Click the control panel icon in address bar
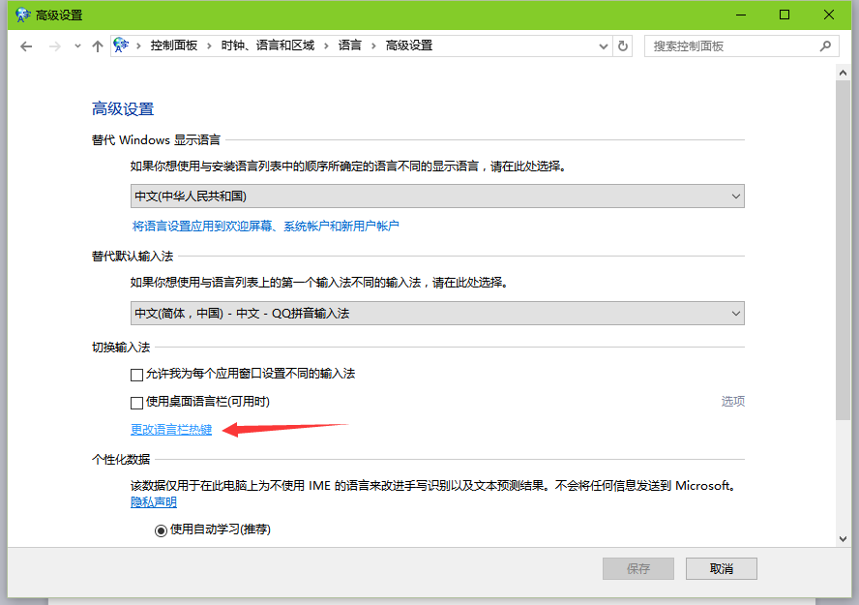 point(122,45)
